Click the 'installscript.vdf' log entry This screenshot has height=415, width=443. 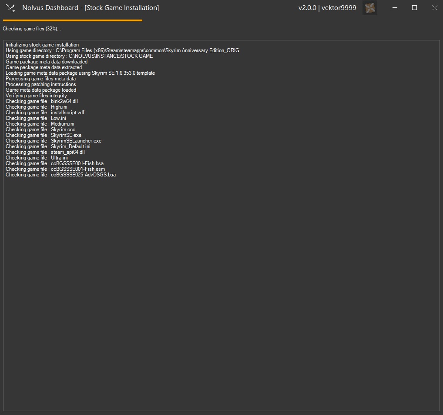pyautogui.click(x=45, y=113)
